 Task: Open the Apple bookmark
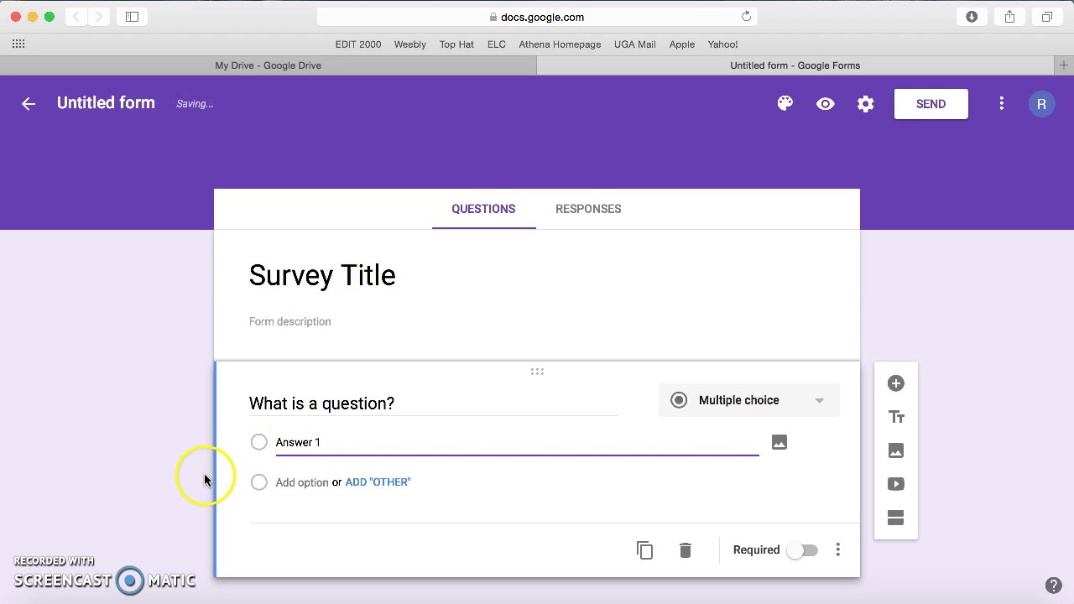[682, 44]
